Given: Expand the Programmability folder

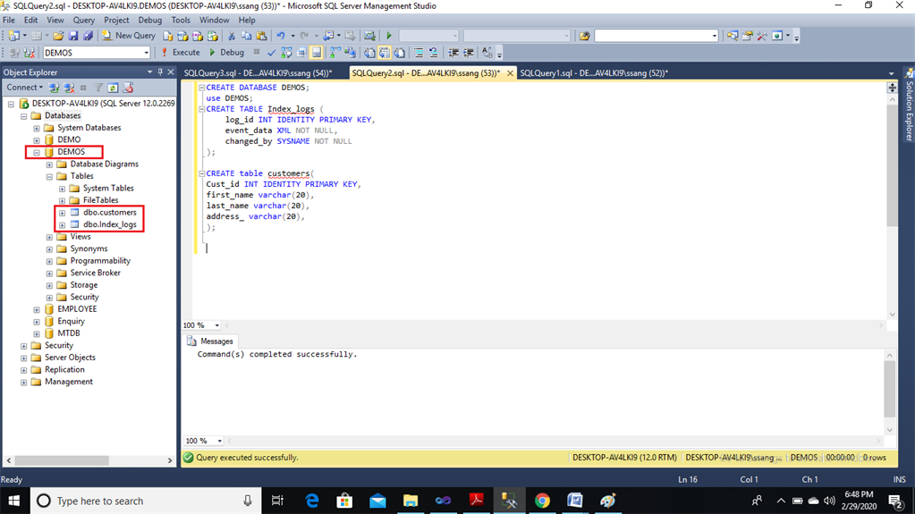Looking at the screenshot, I should tap(49, 261).
